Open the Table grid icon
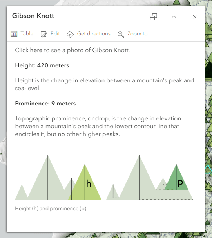This screenshot has height=238, width=212. 14,34
